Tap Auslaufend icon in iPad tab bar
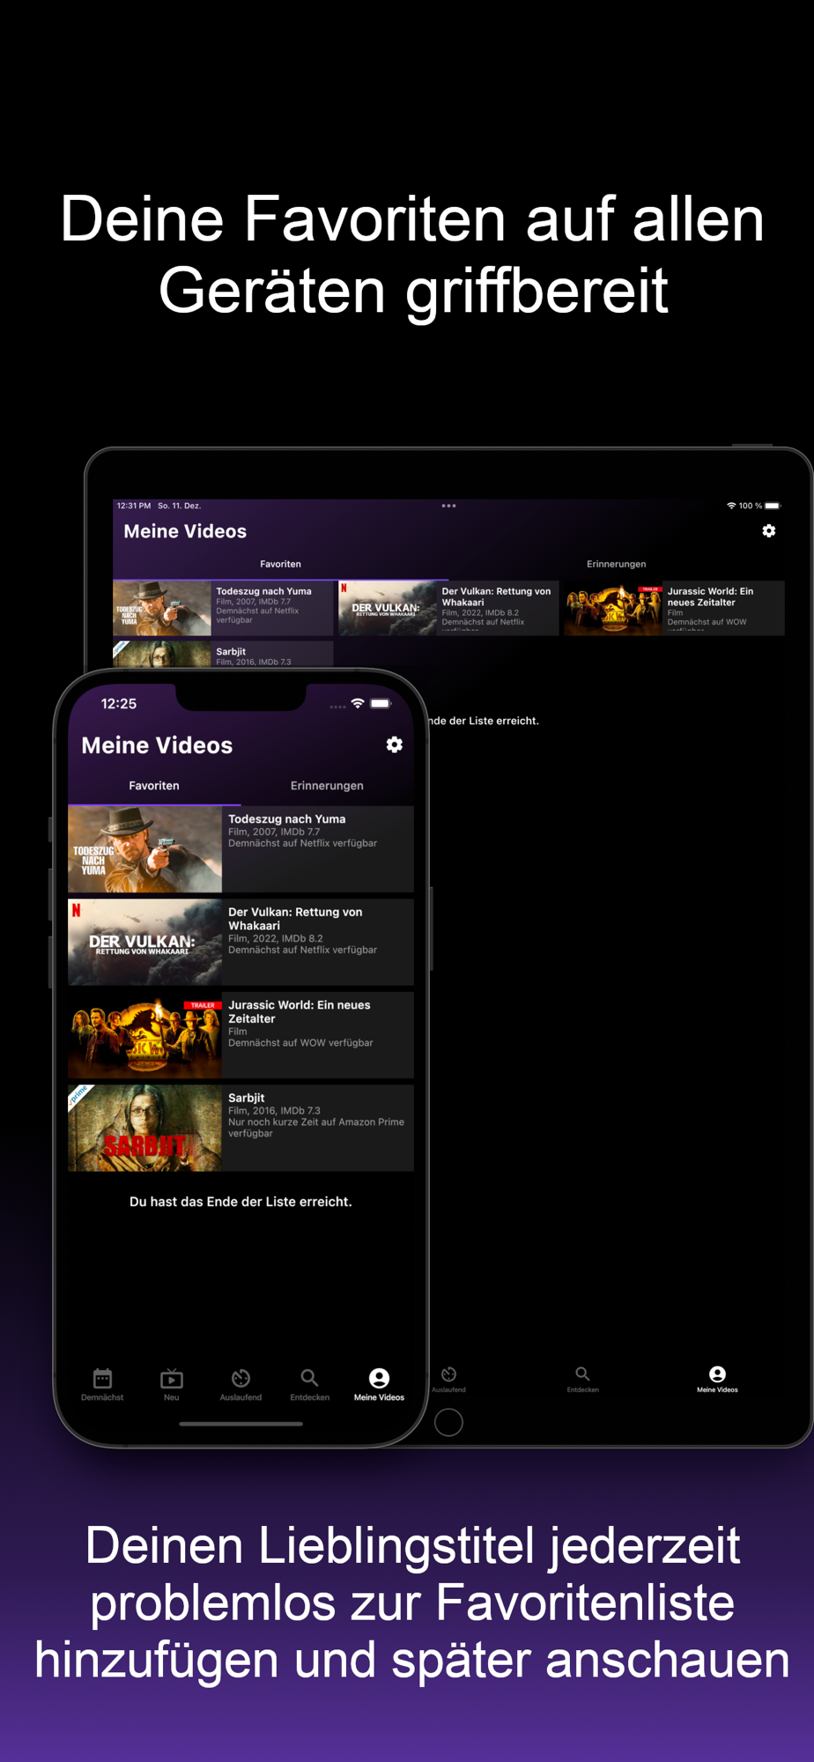The width and height of the screenshot is (814, 1762). tap(448, 1373)
